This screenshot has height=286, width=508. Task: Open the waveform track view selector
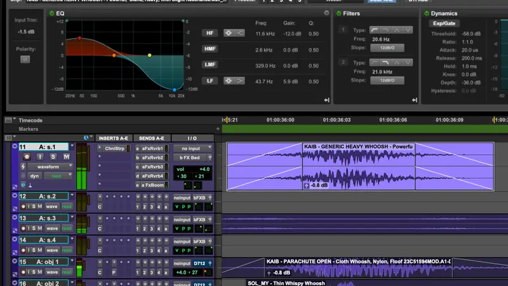coord(50,167)
